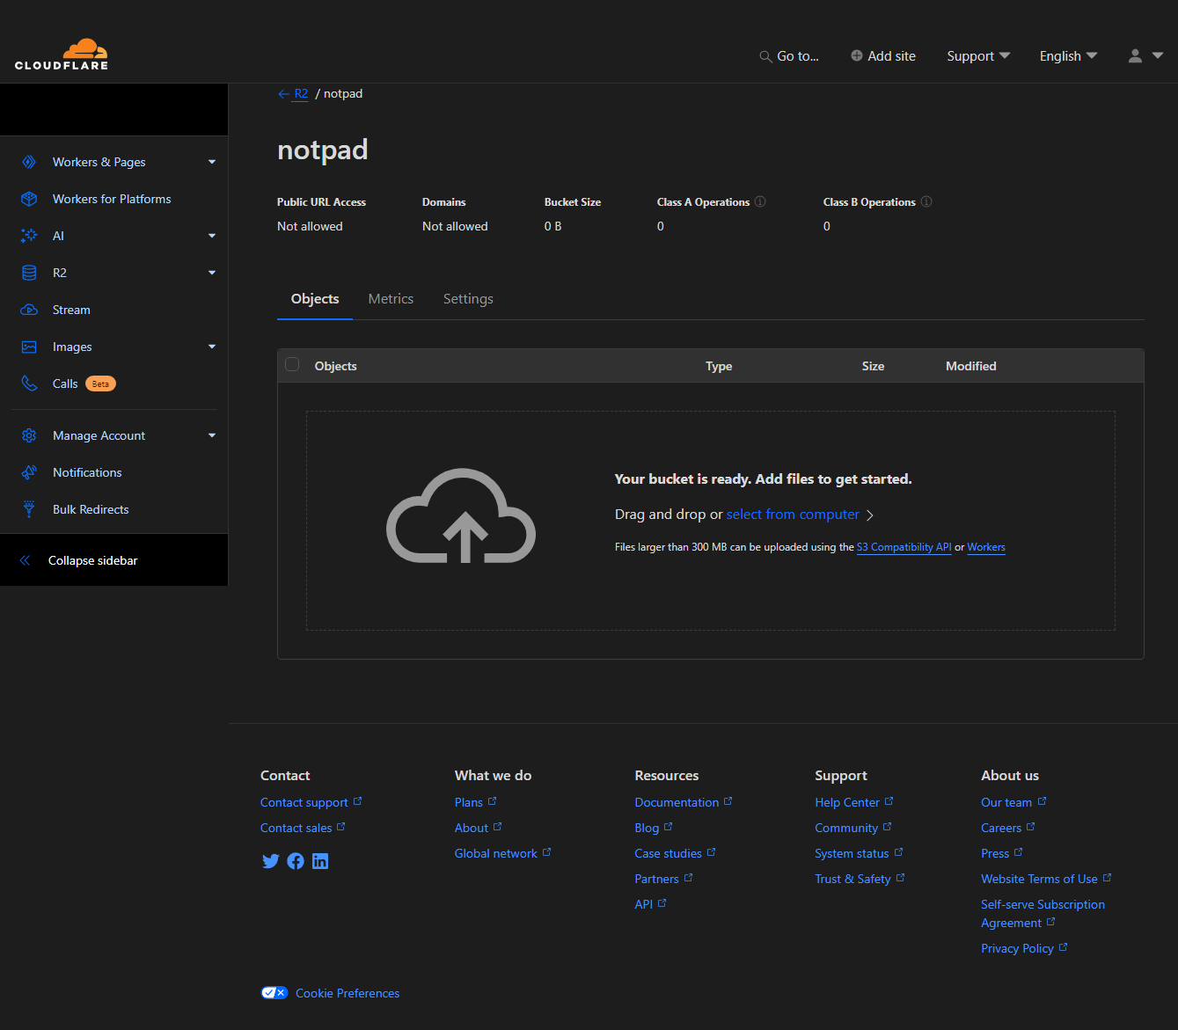
Task: Switch to the Metrics tab
Action: coord(391,299)
